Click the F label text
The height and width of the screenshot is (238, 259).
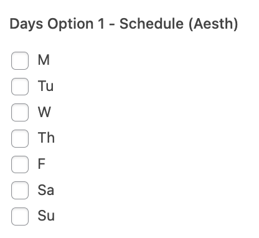(42, 164)
